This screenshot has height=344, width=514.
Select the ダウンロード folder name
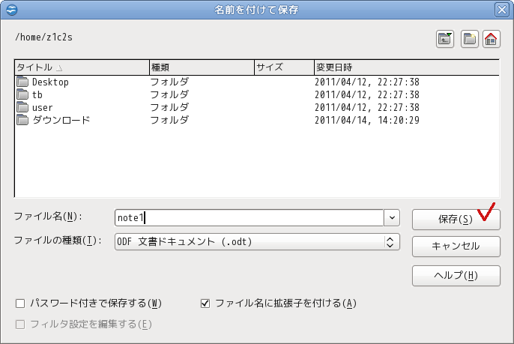click(x=61, y=120)
